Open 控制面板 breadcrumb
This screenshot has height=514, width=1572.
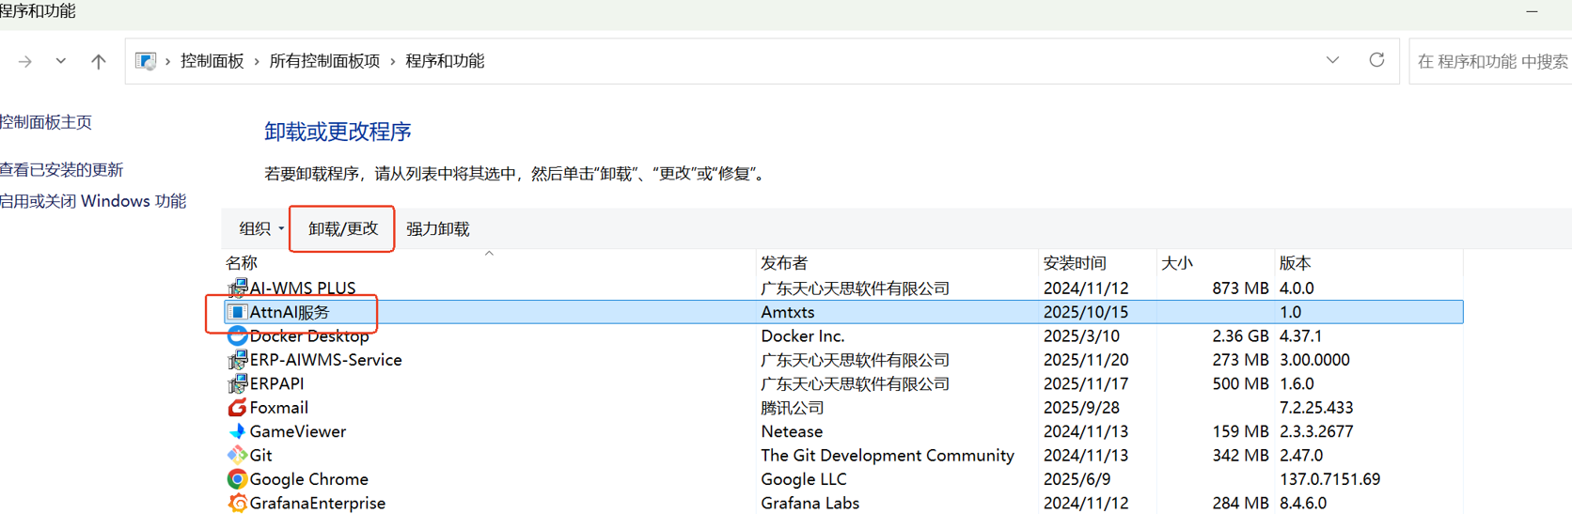point(212,61)
